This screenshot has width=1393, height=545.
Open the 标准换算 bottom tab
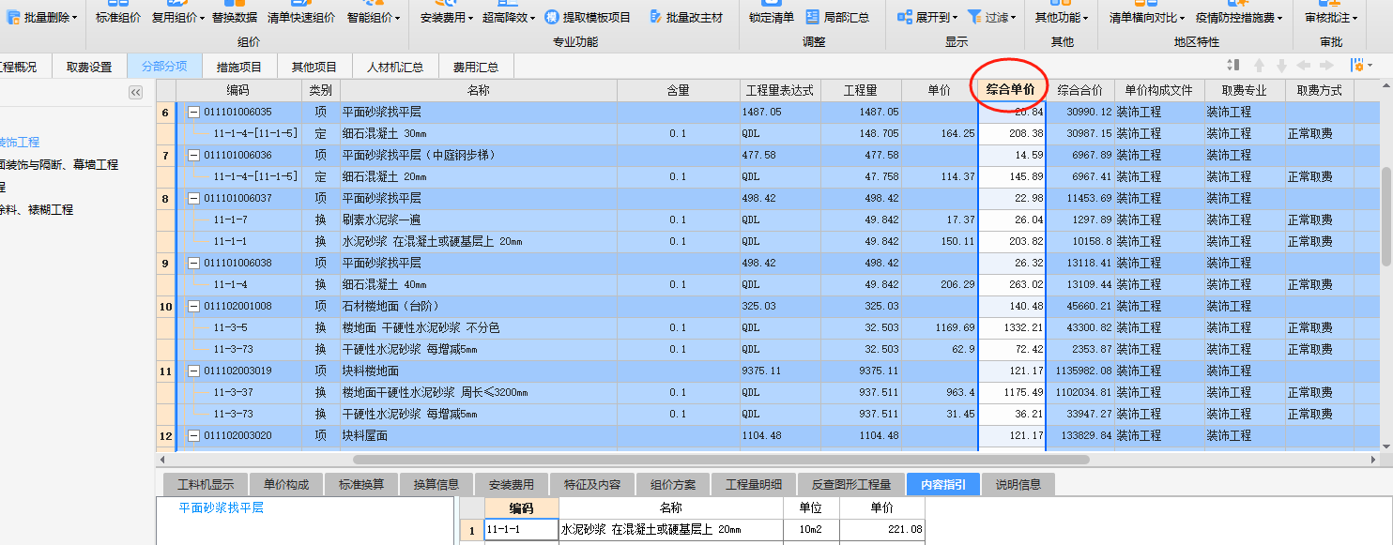coord(361,484)
